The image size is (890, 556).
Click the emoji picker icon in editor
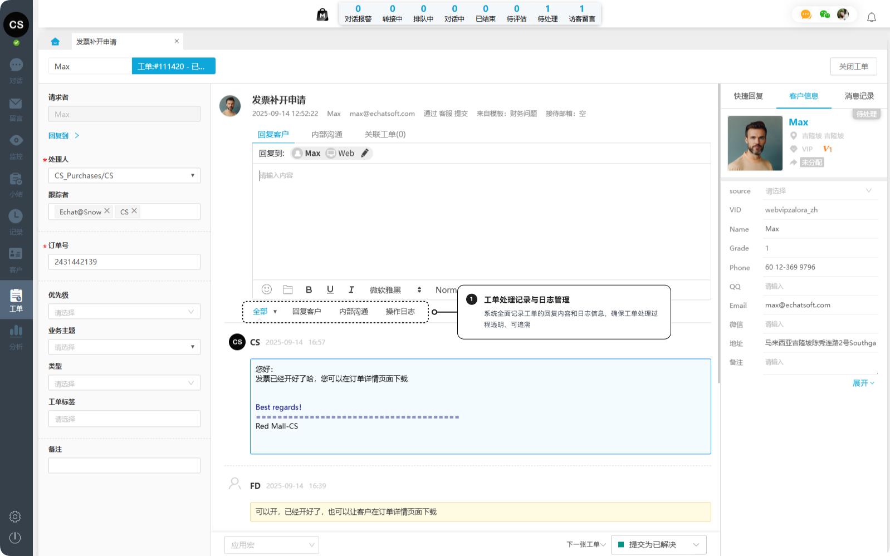click(267, 289)
